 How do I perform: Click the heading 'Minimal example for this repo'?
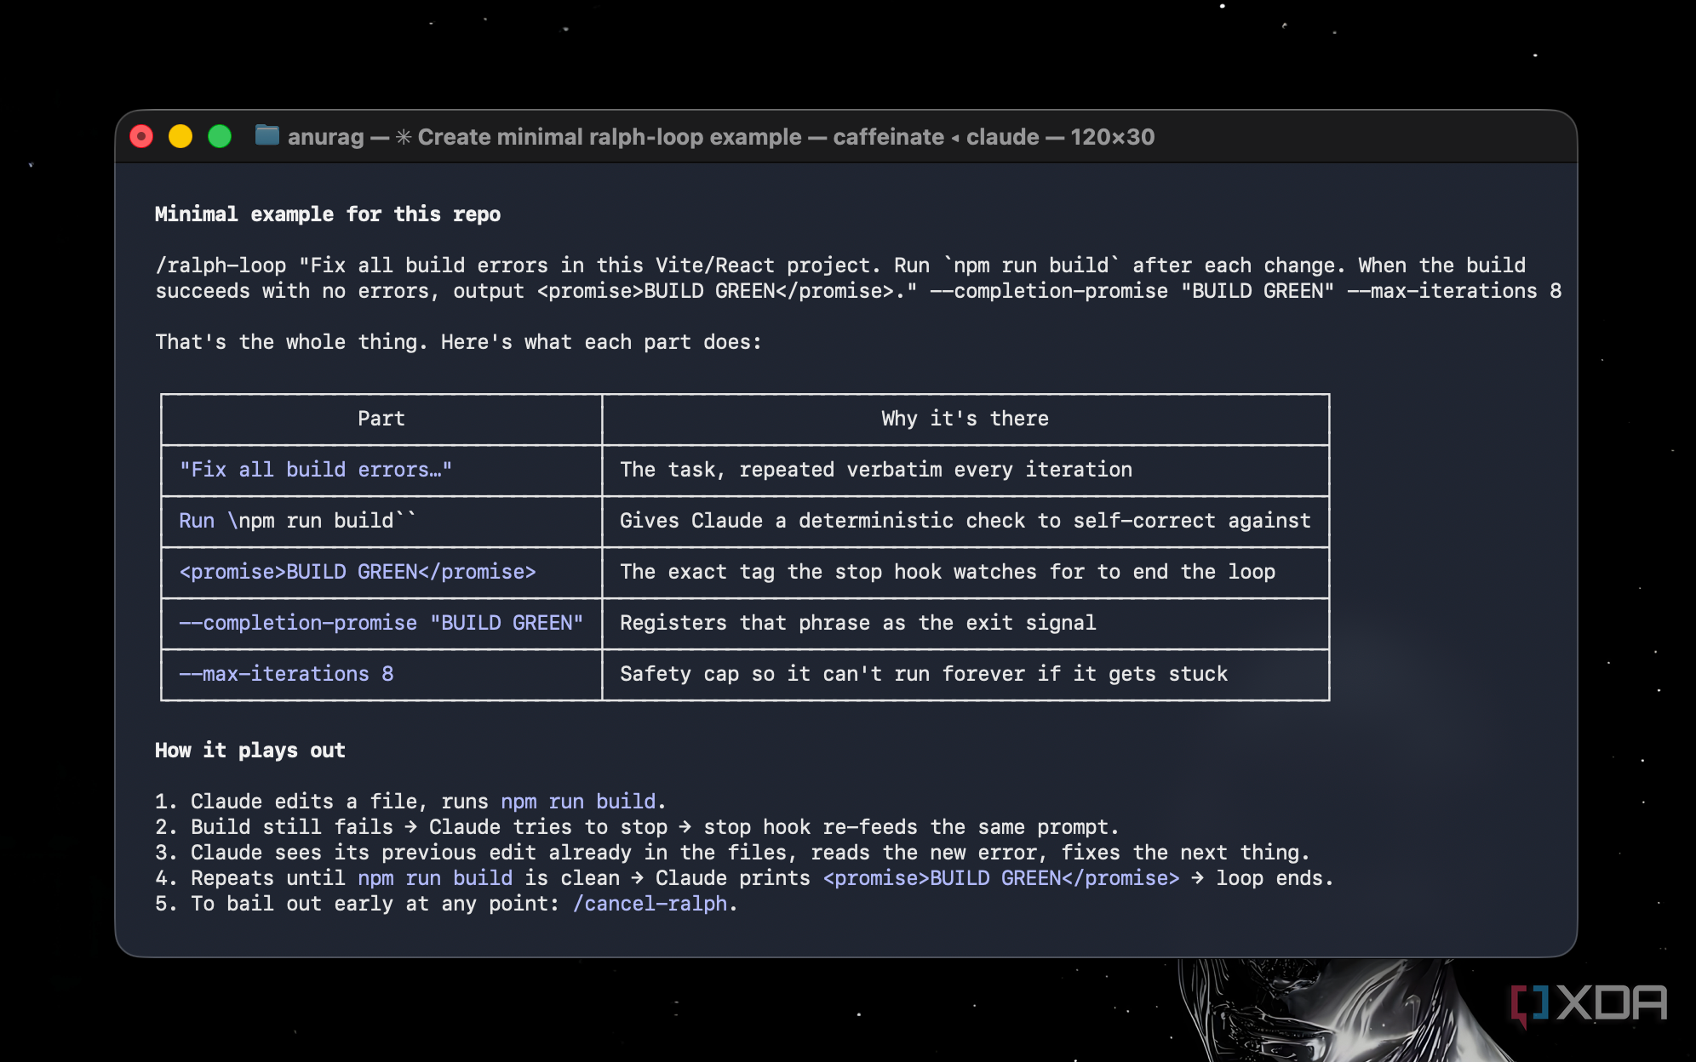click(328, 214)
